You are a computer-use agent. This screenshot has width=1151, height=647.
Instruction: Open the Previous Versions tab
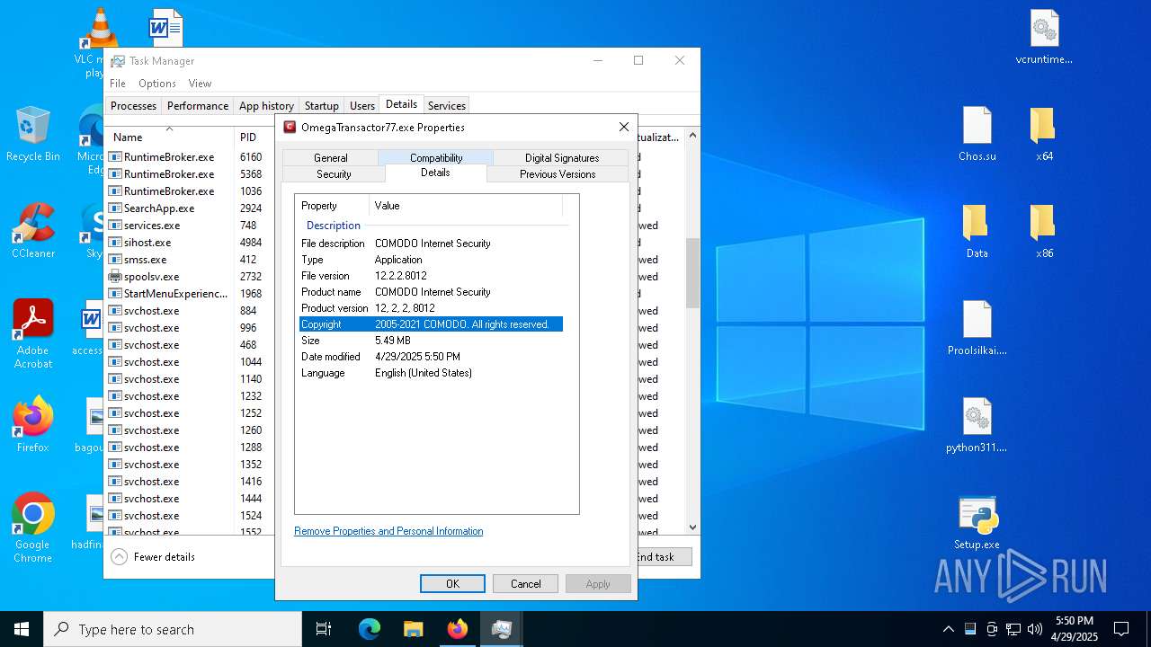(558, 174)
